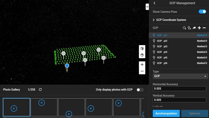The width and height of the screenshot is (209, 118).
Task: Select GCP pt2 row in list
Action: click(x=179, y=41)
